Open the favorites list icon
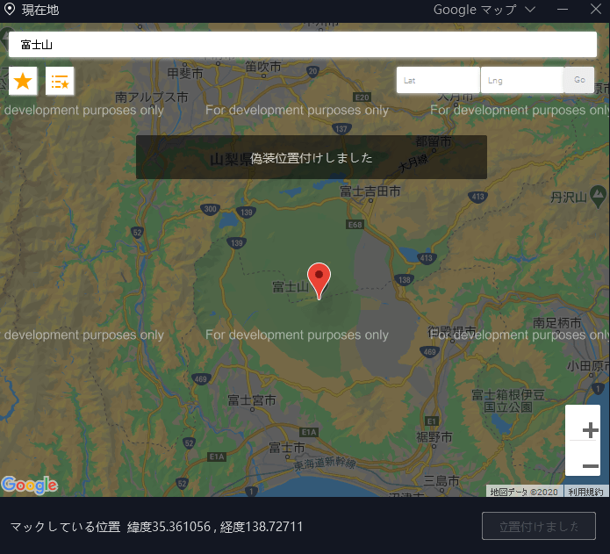The width and height of the screenshot is (610, 554). [60, 81]
